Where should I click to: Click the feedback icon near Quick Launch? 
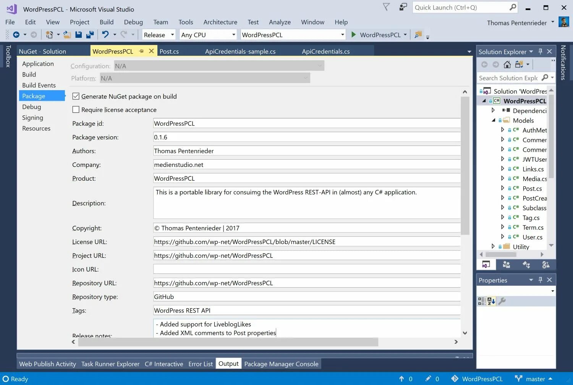pos(403,7)
